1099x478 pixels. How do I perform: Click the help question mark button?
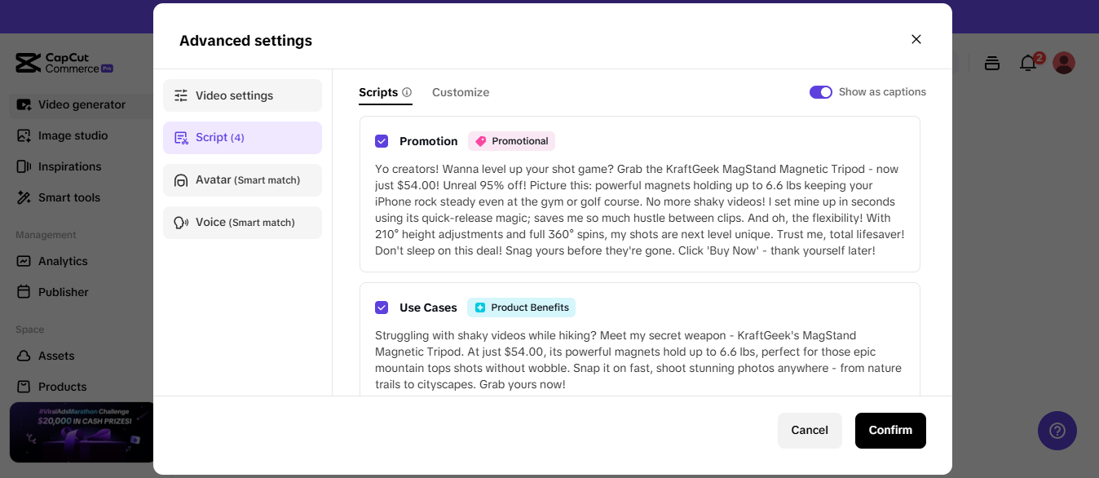coord(1057,430)
